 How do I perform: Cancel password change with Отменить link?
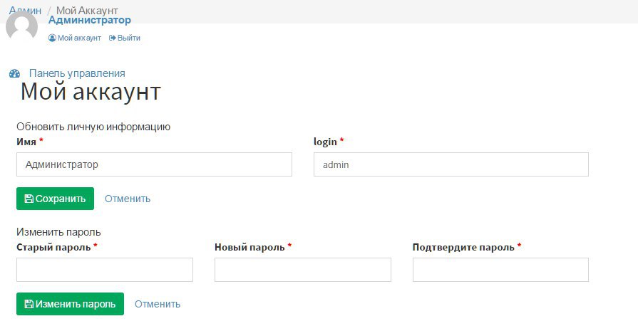pos(158,304)
